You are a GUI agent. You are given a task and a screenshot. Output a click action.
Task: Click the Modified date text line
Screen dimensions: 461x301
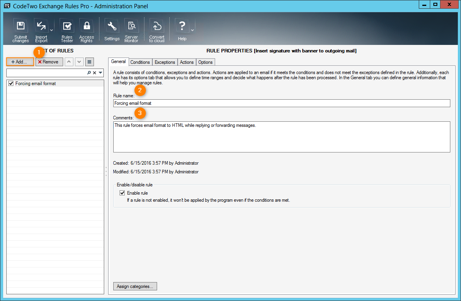click(x=156, y=172)
